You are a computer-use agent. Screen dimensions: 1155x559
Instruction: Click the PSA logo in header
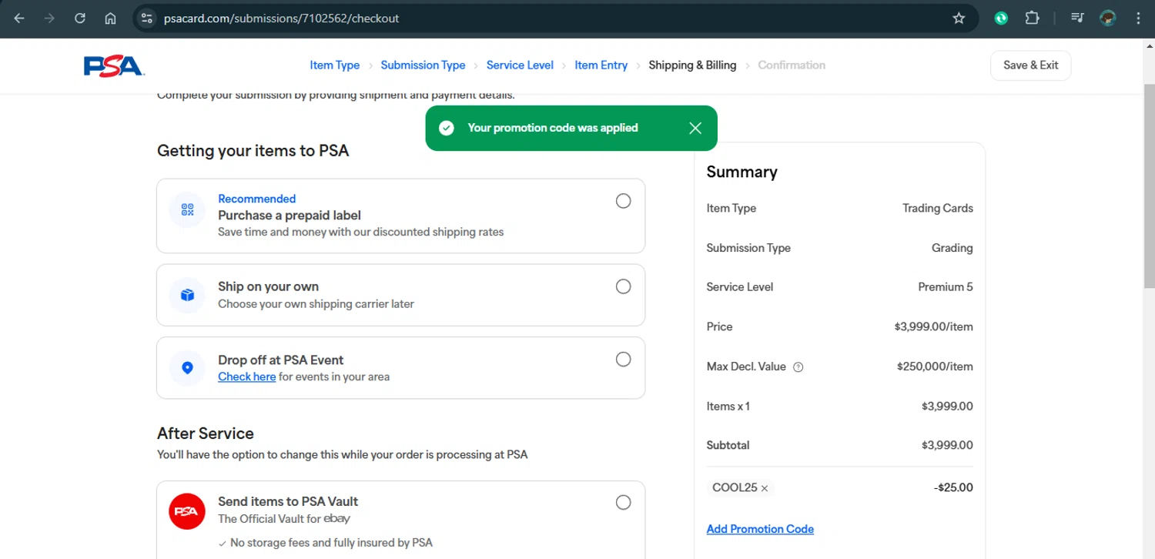[114, 66]
